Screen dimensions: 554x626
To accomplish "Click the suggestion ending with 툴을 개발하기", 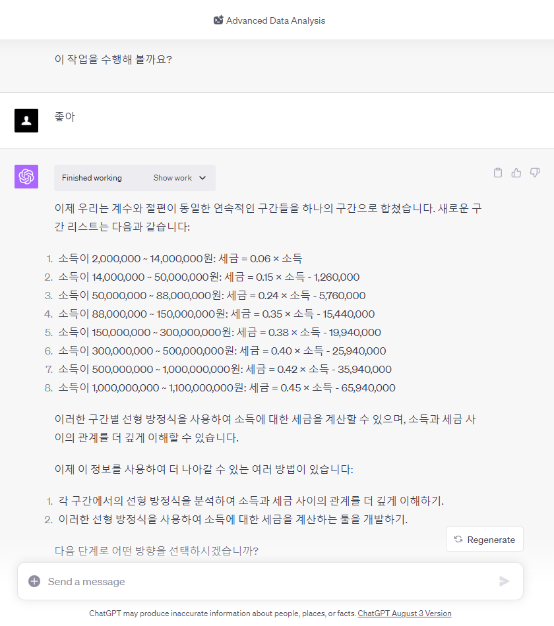I will tap(233, 519).
